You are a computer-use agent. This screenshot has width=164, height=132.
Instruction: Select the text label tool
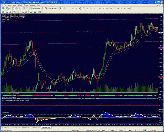point(91,8)
